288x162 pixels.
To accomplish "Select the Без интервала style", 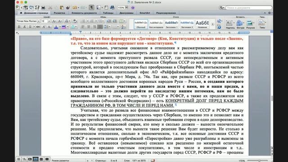I will pos(156,24).
